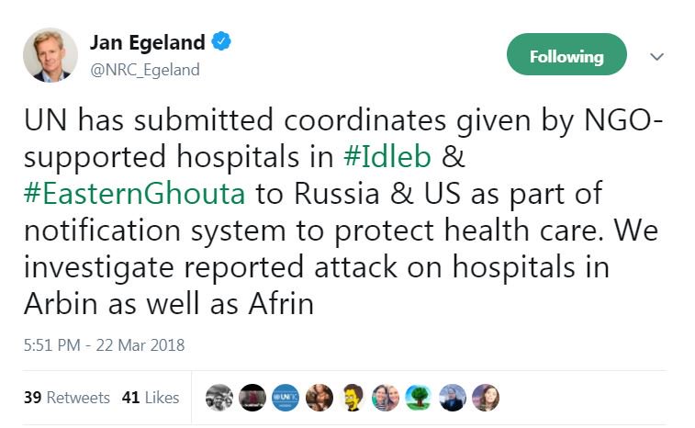Click the blue UN logo avatar
Screen dimensions: 695x428
click(x=286, y=398)
